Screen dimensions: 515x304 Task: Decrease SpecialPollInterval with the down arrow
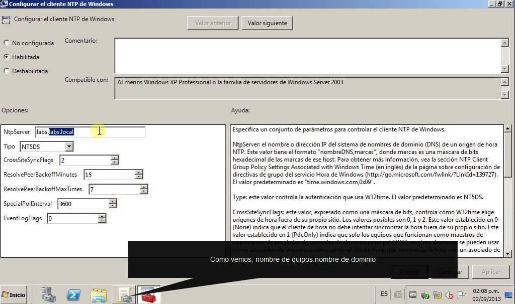[112, 206]
